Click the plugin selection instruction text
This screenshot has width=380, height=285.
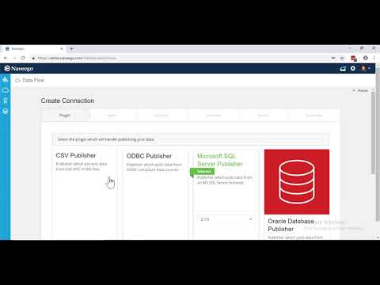pyautogui.click(x=106, y=139)
